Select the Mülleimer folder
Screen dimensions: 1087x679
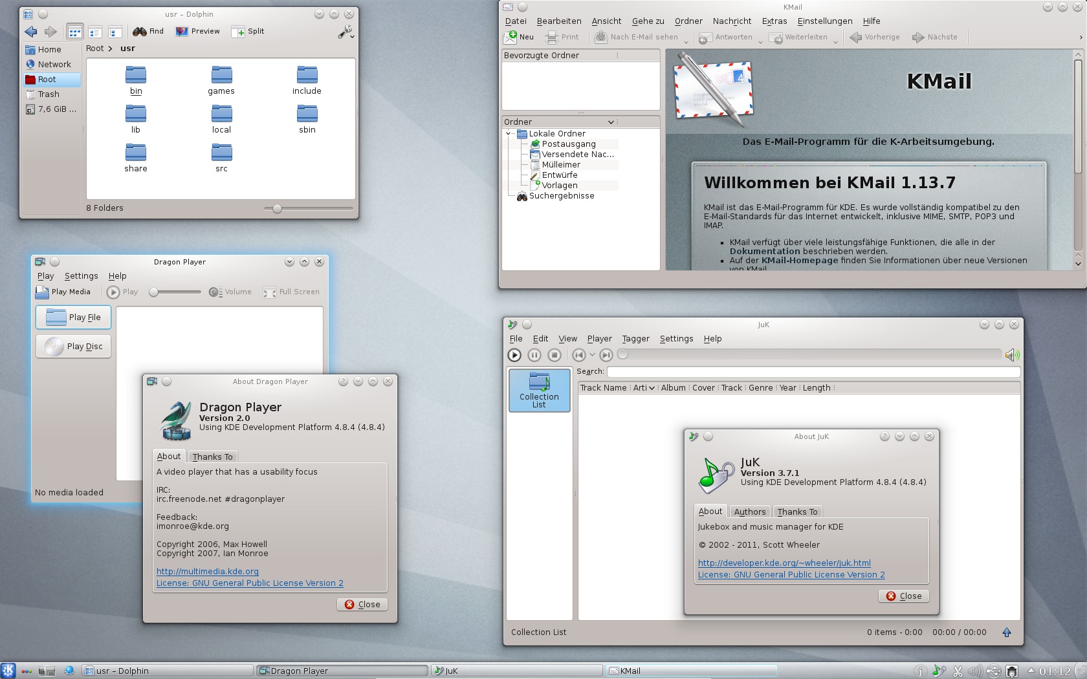561,165
